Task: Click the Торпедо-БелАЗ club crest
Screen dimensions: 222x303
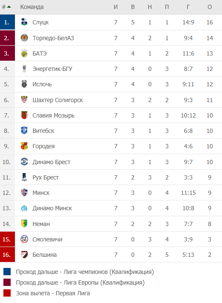Action: [24, 38]
